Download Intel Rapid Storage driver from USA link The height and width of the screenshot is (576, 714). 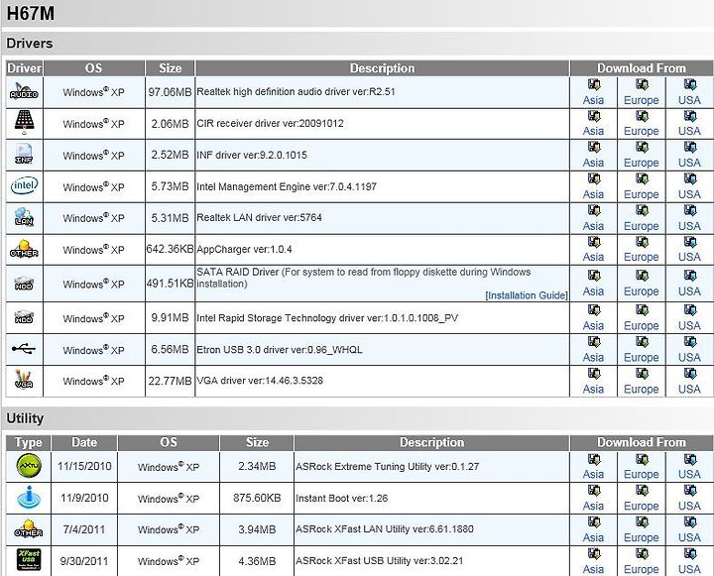point(689,326)
